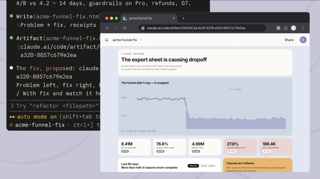Click the white bullet beside The fix, proposed
The width and height of the screenshot is (320, 179).
12,68
